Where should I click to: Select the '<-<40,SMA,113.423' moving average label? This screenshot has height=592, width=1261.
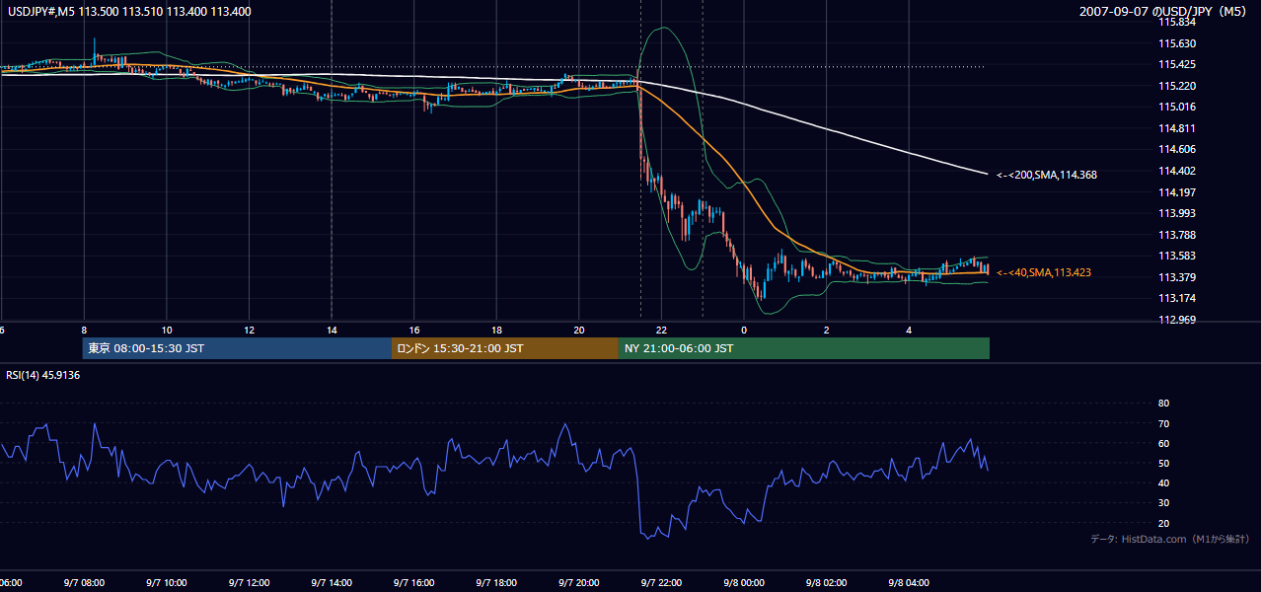click(x=1044, y=272)
